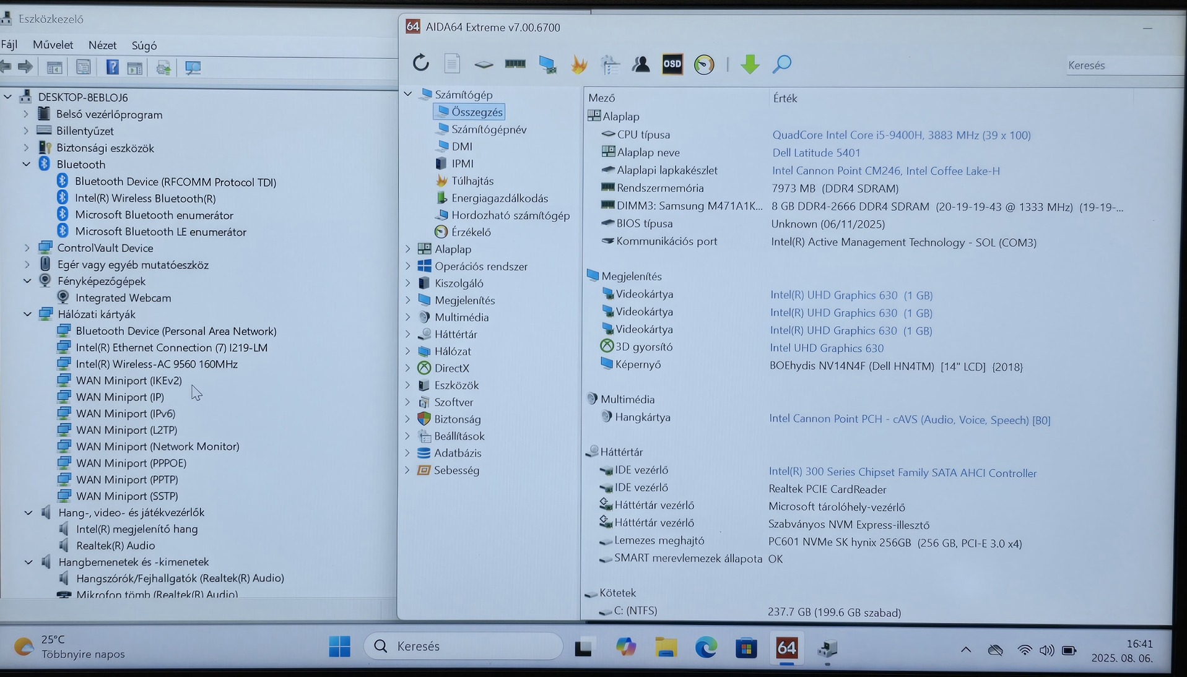Expand Biztonsági eszközök category

(26, 147)
